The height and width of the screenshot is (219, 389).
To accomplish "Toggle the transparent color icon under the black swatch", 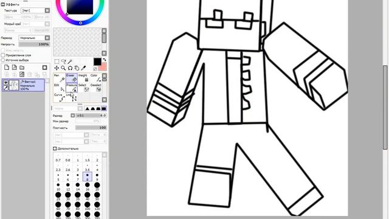I will coord(95,69).
